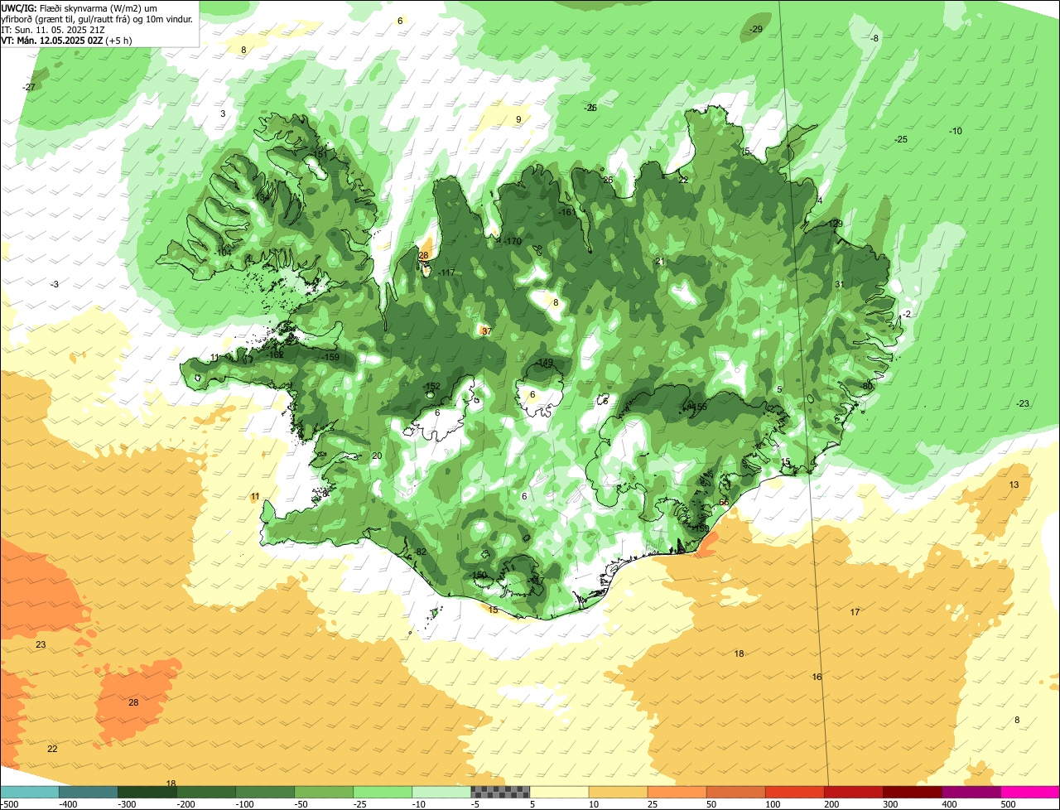Image resolution: width=1060 pixels, height=810 pixels.
Task: Click the '-155' map value
Action: [699, 406]
